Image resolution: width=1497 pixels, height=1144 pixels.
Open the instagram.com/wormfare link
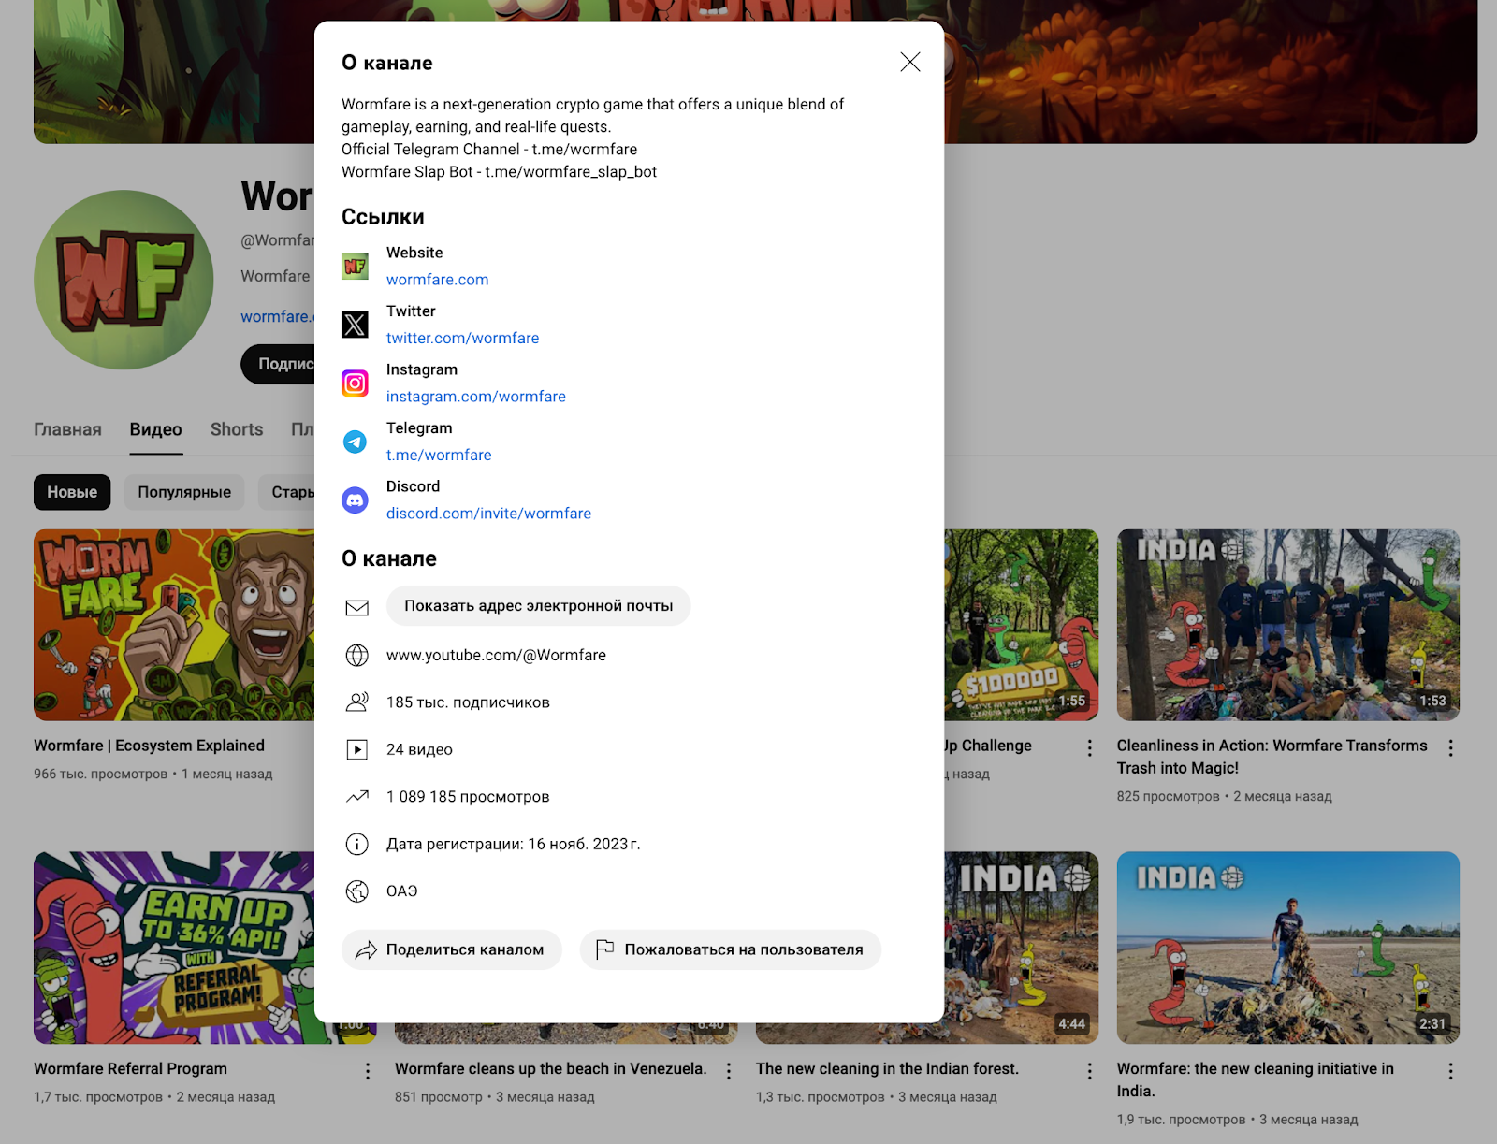click(475, 397)
